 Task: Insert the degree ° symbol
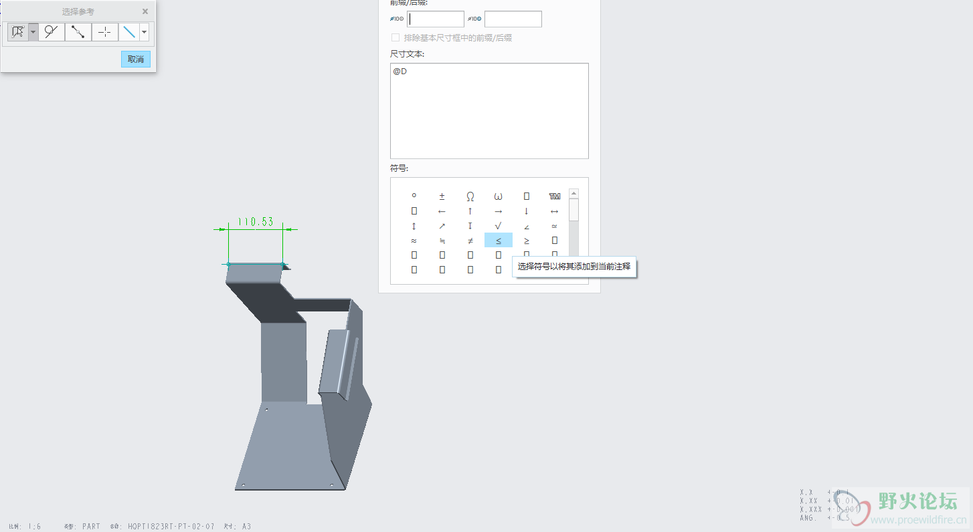click(414, 196)
